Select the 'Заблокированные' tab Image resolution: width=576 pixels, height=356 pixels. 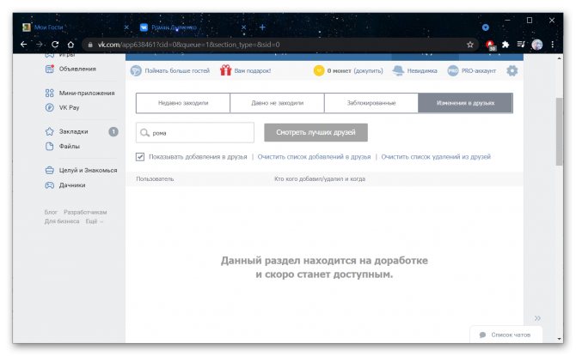coord(371,103)
